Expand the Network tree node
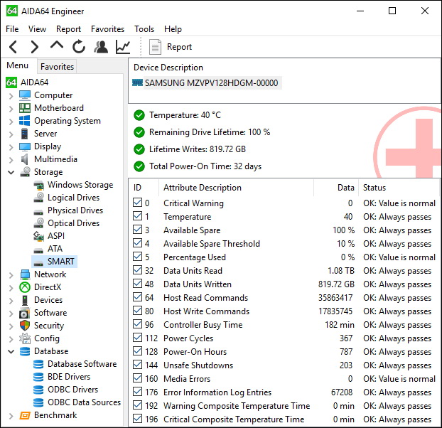 (11, 275)
